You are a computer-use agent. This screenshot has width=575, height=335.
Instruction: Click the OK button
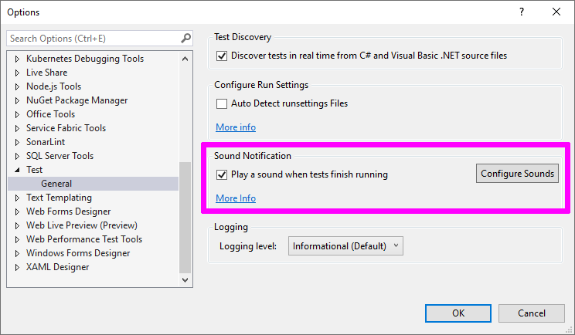click(458, 313)
